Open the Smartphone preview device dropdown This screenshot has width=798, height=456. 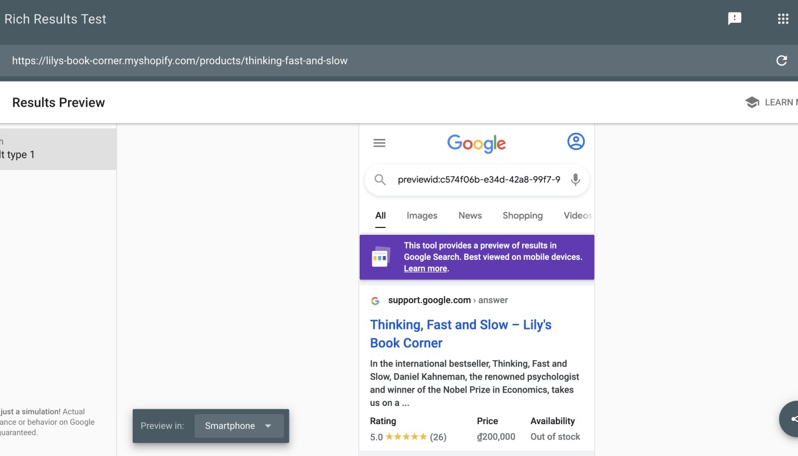239,426
